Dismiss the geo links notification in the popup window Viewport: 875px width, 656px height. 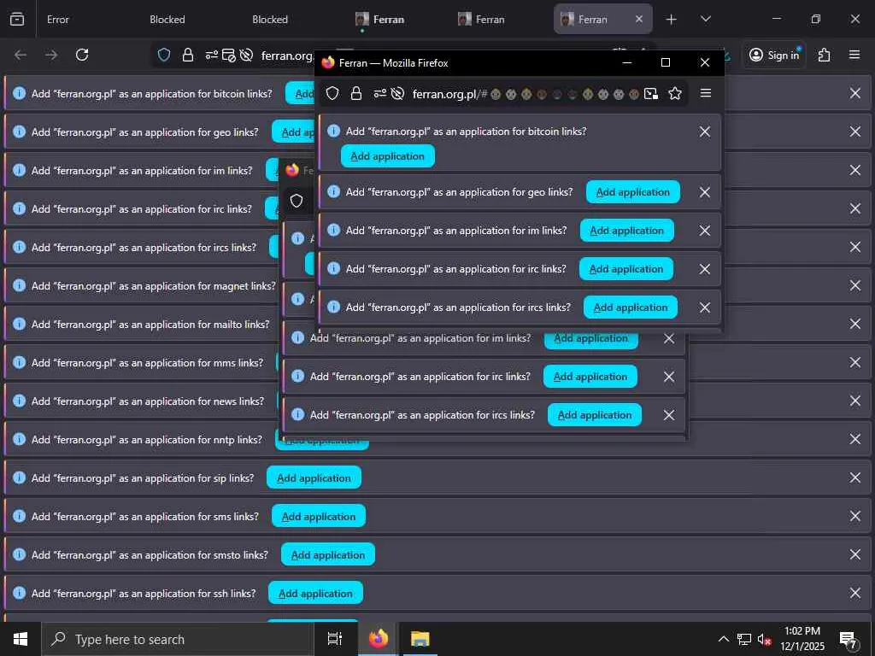pos(705,192)
